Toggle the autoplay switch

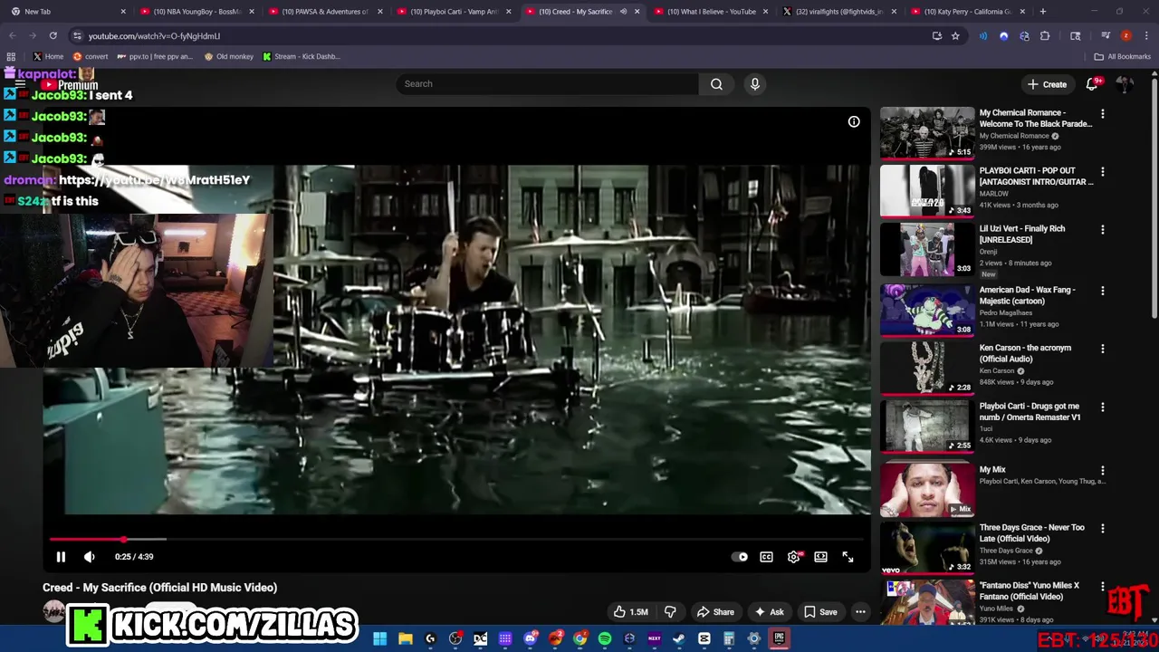click(740, 557)
